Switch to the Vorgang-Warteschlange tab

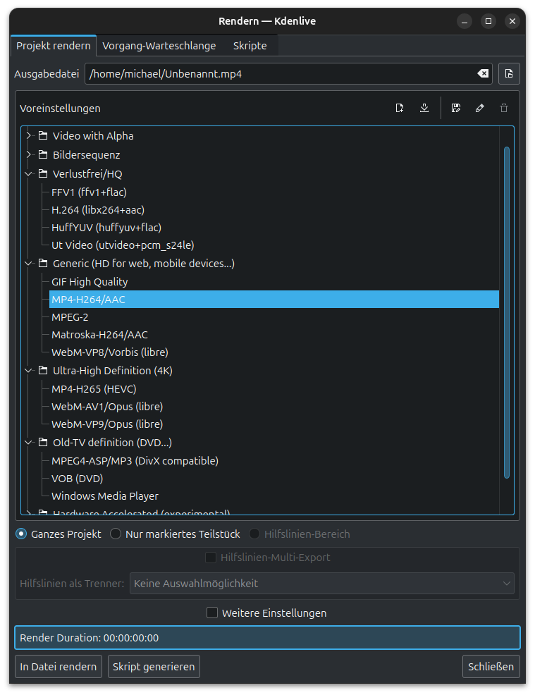[159, 46]
